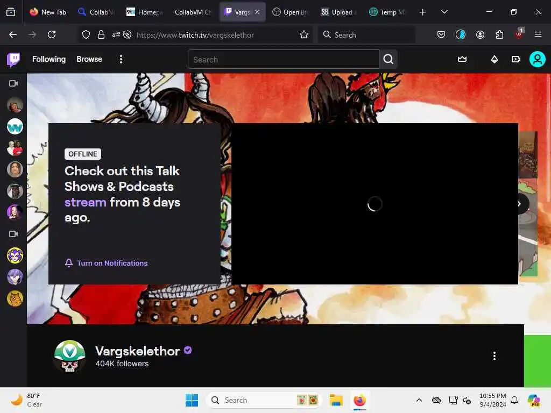Open the Firefox application hamburger menu
Viewport: 551px width, 413px height.
coord(538,35)
